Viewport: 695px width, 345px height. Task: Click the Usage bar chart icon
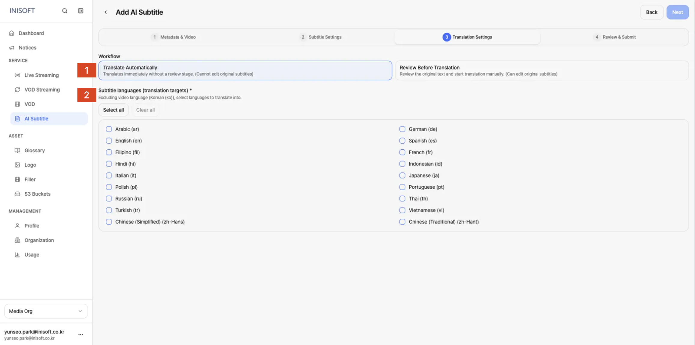point(17,255)
